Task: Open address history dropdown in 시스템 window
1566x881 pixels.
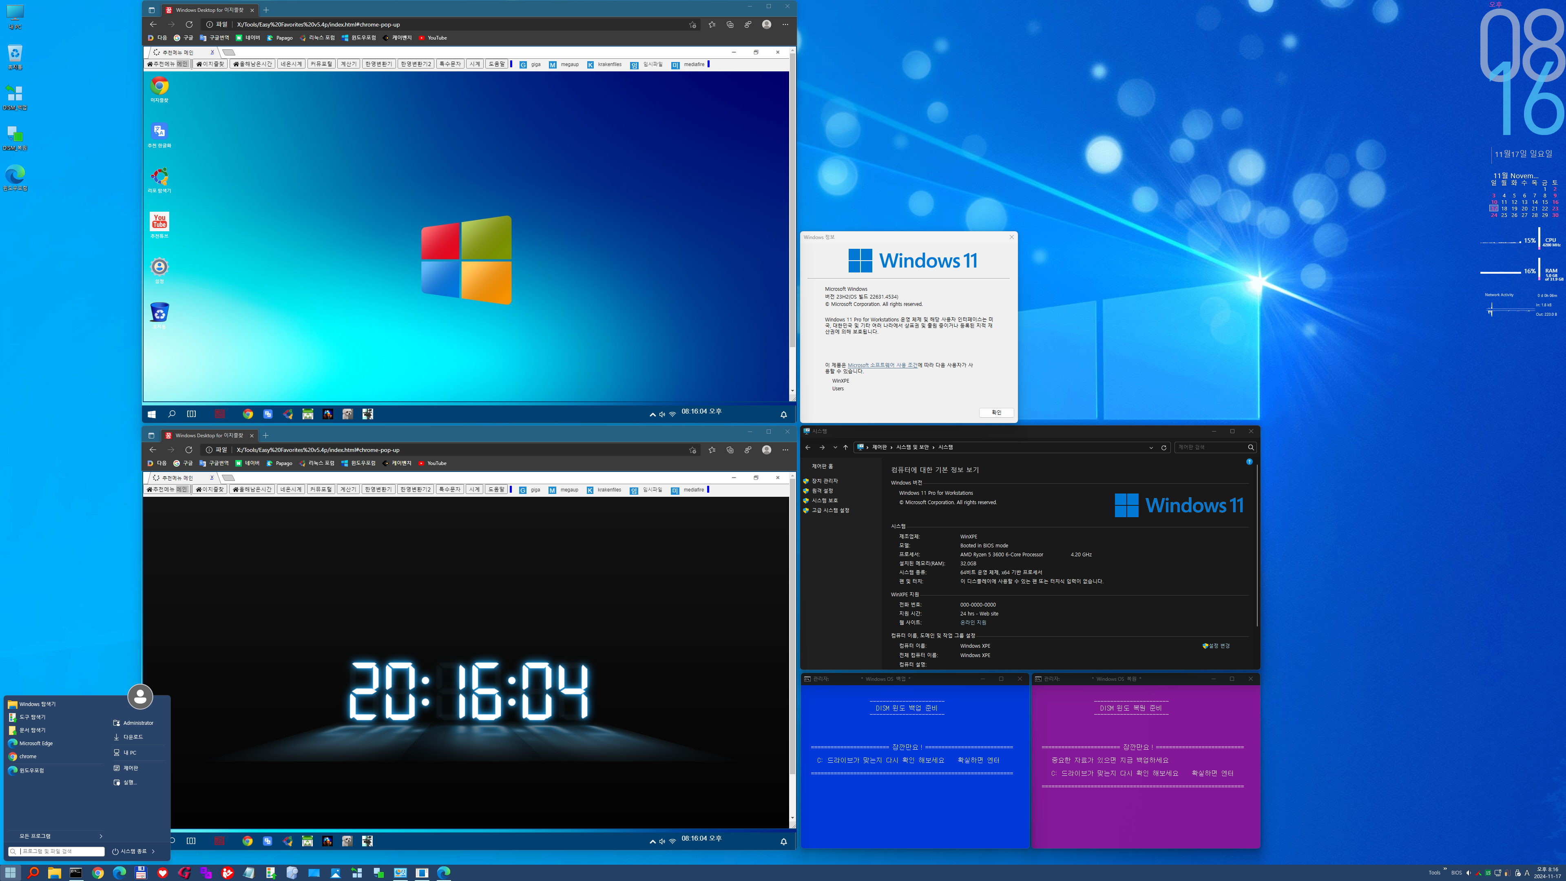Action: (x=1151, y=447)
